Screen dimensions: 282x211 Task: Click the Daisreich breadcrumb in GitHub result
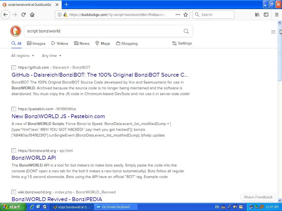(x=61, y=68)
